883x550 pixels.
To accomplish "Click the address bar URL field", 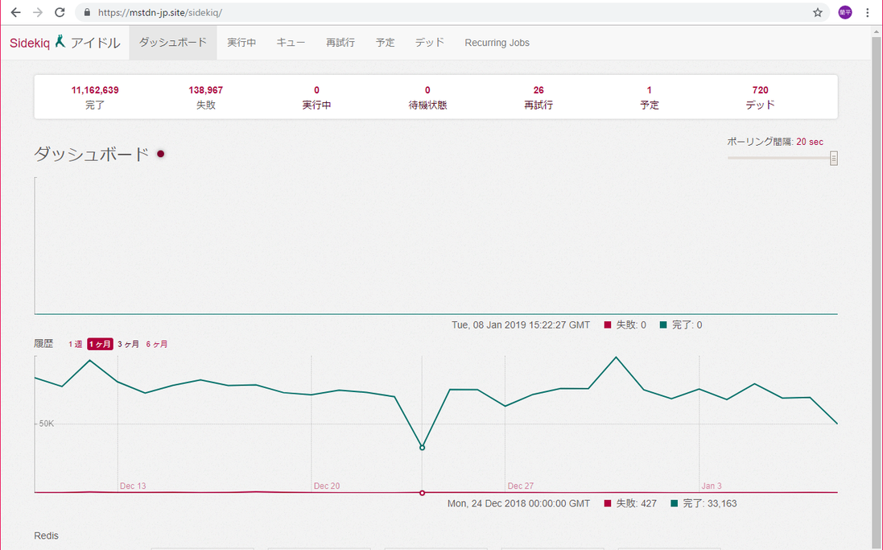I will (451, 12).
